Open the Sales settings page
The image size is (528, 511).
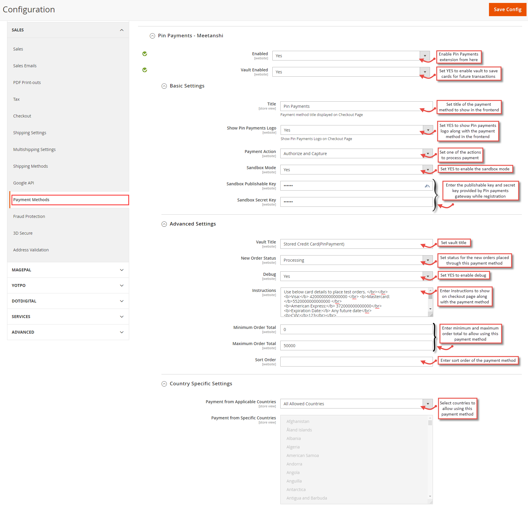click(18, 49)
